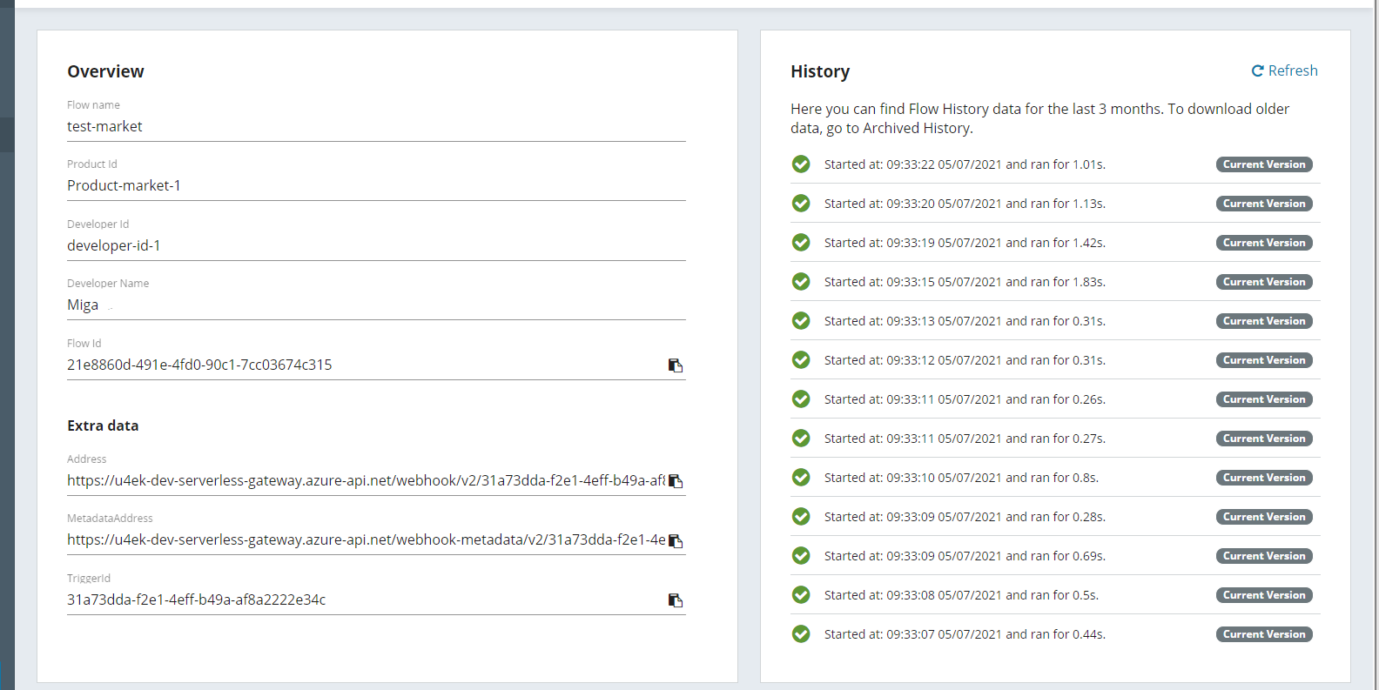Click success checkmark for 09:33:12 run
Viewport: 1379px width, 690px height.
pyautogui.click(x=801, y=359)
